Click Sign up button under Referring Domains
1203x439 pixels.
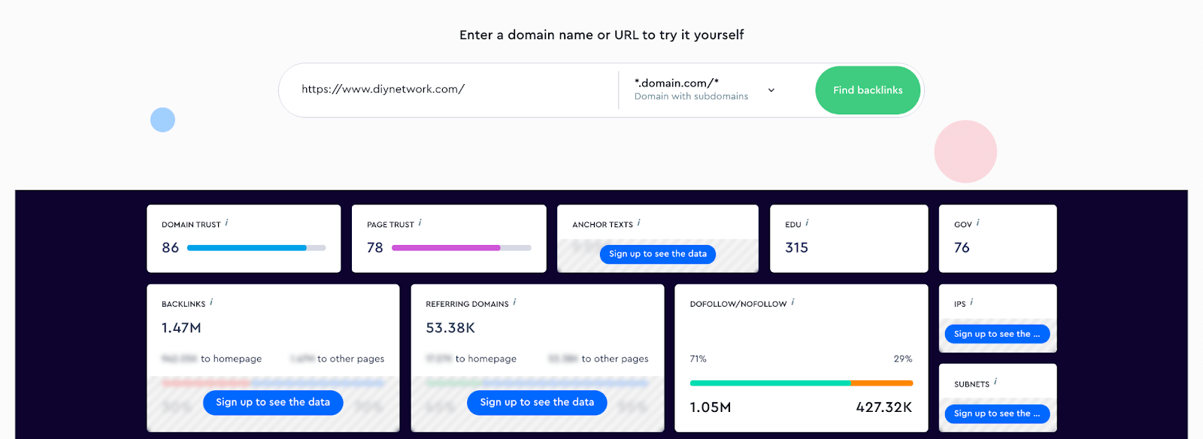coord(537,402)
